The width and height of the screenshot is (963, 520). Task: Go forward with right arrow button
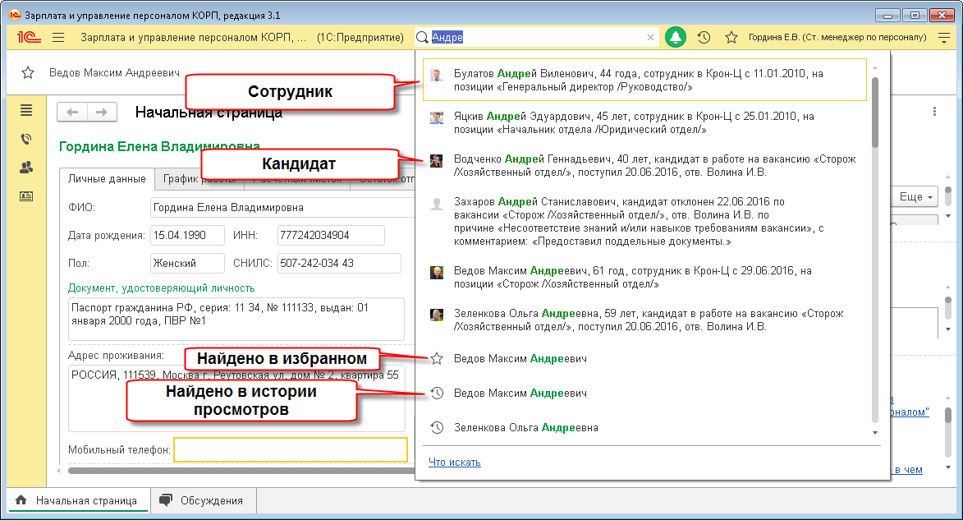(x=102, y=112)
